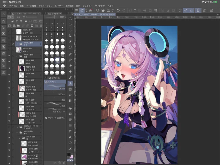Select the Pen tool
The height and width of the screenshot is (165, 220).
(70, 60)
